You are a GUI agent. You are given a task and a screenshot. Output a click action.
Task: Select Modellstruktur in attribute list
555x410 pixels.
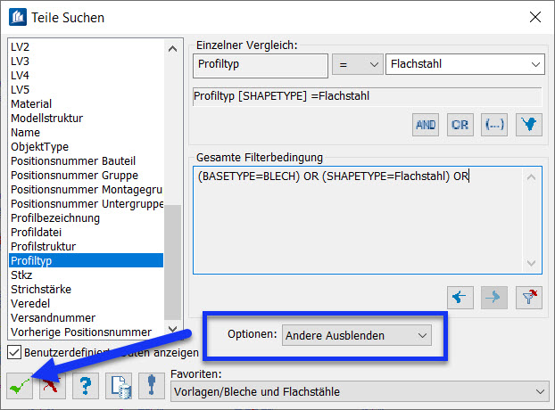point(86,118)
